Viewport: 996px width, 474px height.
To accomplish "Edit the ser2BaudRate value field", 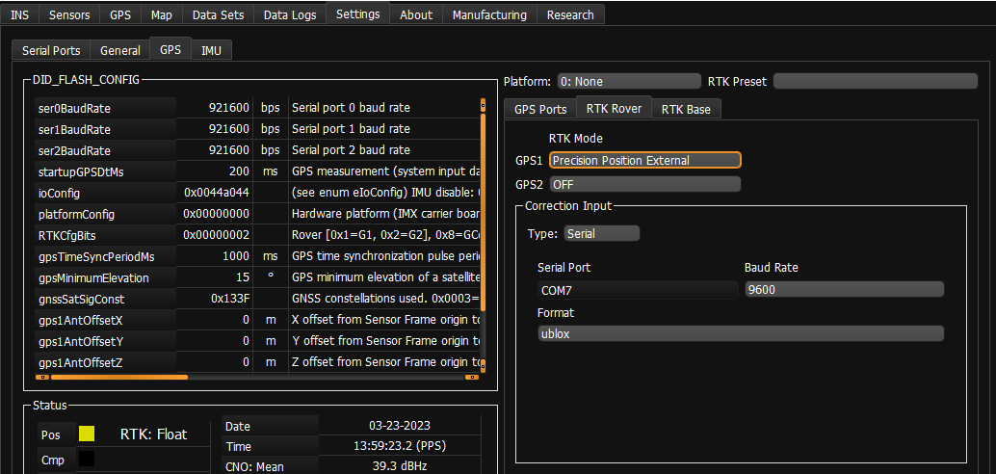I will pos(214,150).
